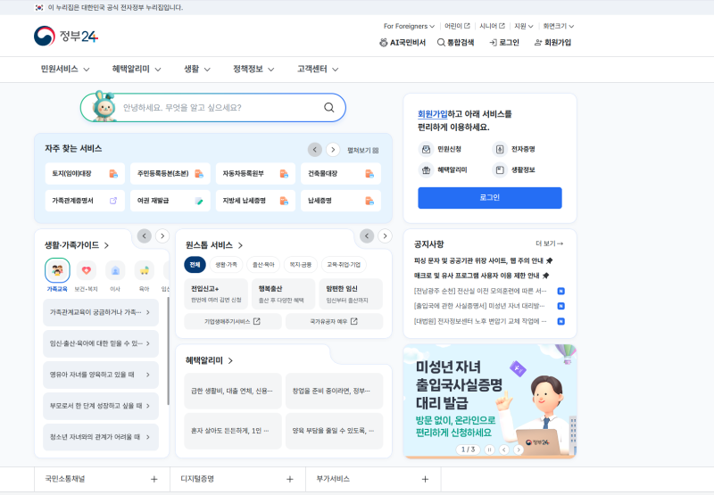Select the 전체 filter tab

click(195, 265)
